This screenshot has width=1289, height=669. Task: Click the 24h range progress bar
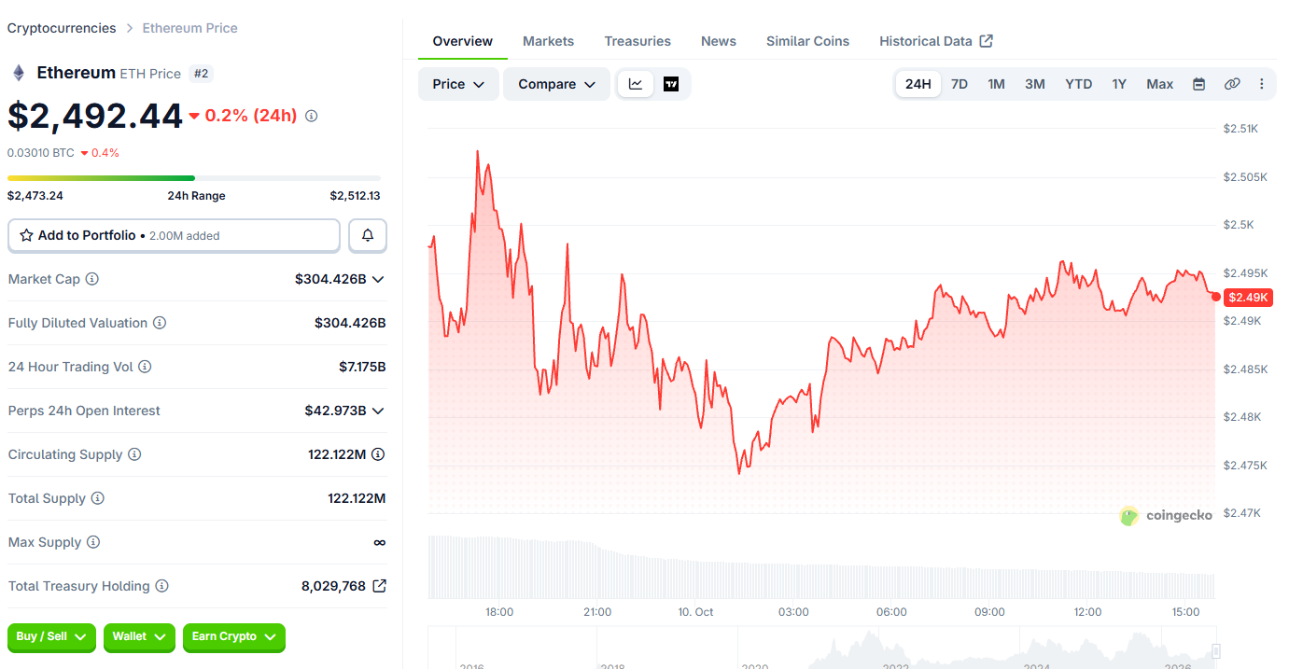194,178
